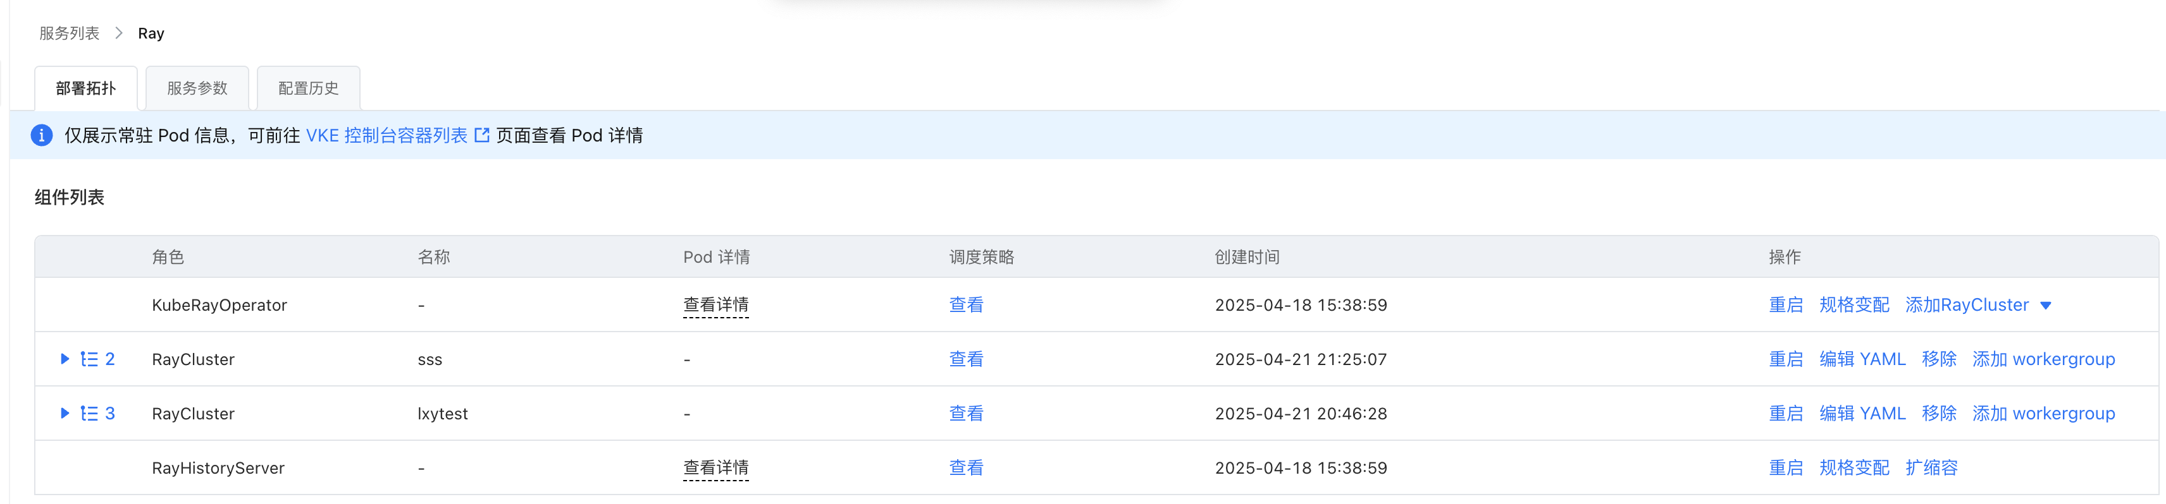Click the 组件列表 section heading
Screen dimensions: 2166x504
pyautogui.click(x=70, y=198)
